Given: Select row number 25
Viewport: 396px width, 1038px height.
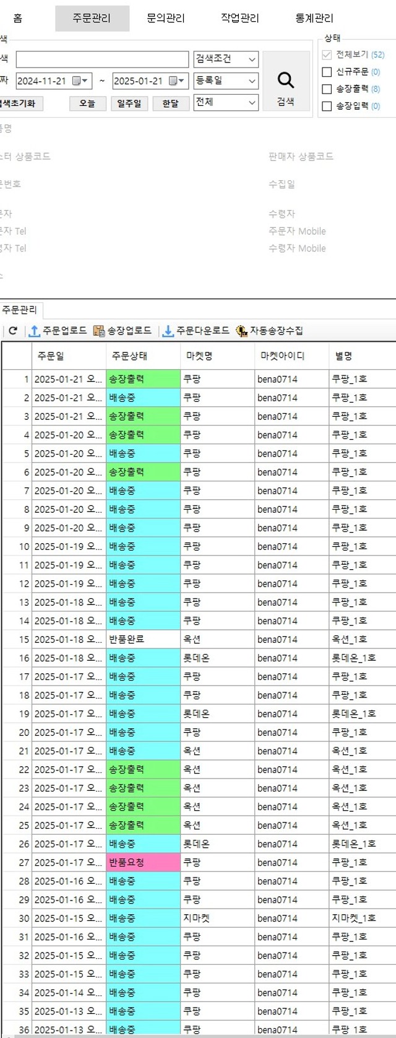Looking at the screenshot, I should pyautogui.click(x=17, y=825).
